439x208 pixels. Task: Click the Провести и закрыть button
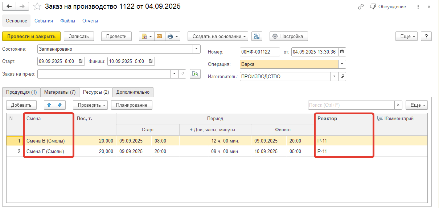[x=31, y=36]
